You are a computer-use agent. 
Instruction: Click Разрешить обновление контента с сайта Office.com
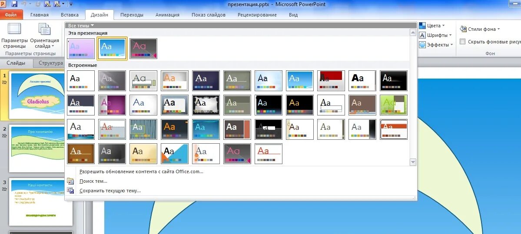tap(141, 171)
